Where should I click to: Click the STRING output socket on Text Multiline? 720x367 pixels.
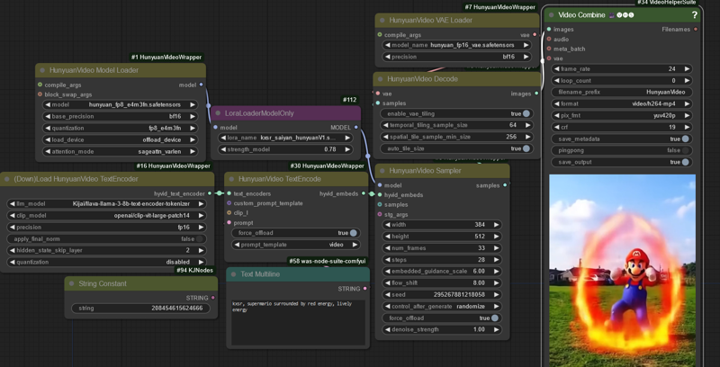point(365,289)
